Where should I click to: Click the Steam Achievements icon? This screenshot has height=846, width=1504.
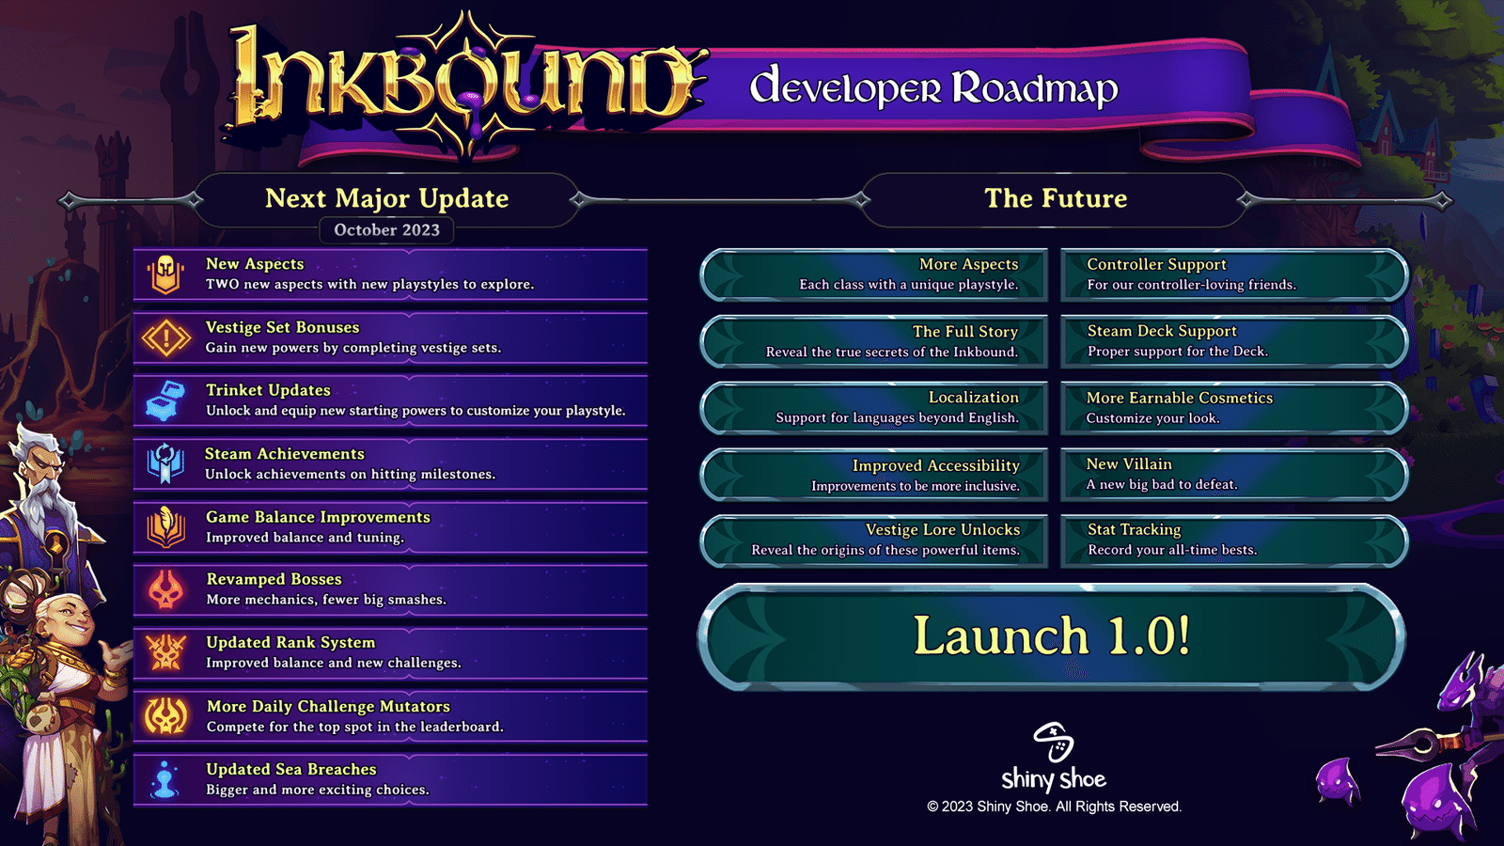(x=165, y=464)
